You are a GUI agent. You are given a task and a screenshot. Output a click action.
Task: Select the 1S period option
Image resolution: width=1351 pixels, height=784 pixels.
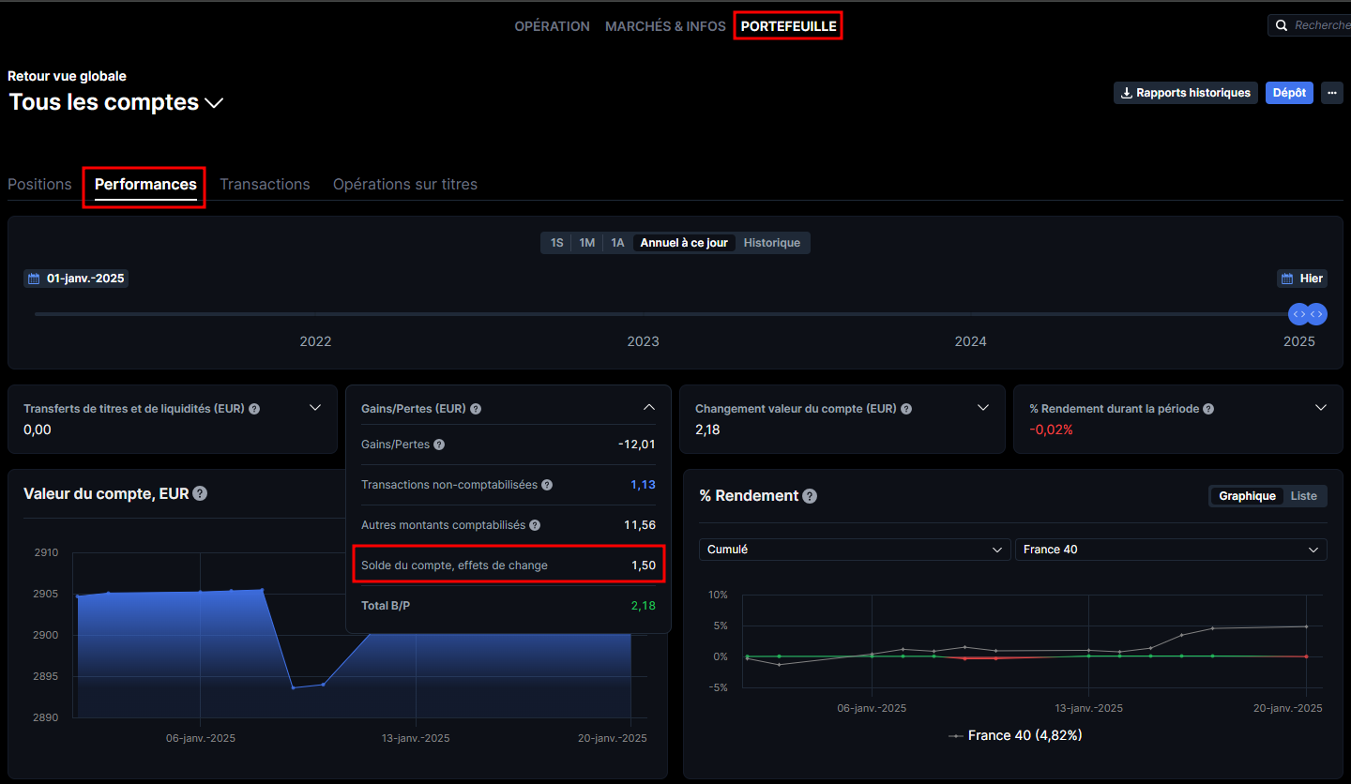pyautogui.click(x=556, y=243)
